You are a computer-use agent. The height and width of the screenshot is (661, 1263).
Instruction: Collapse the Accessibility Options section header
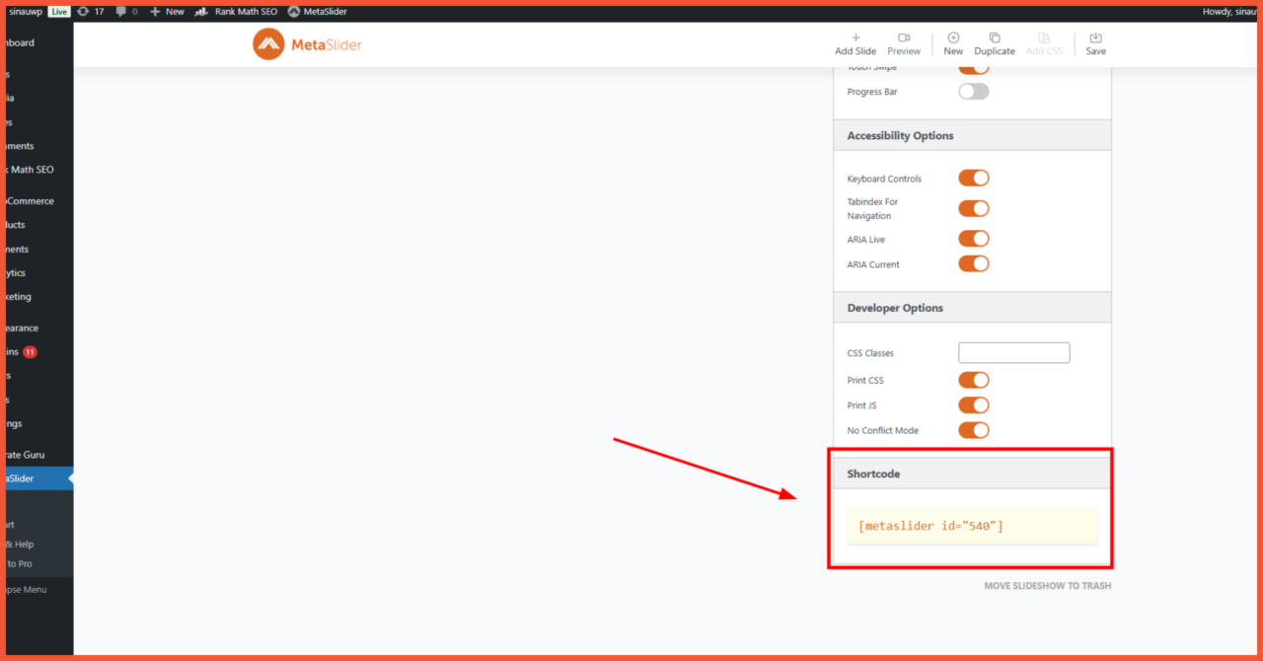(972, 135)
